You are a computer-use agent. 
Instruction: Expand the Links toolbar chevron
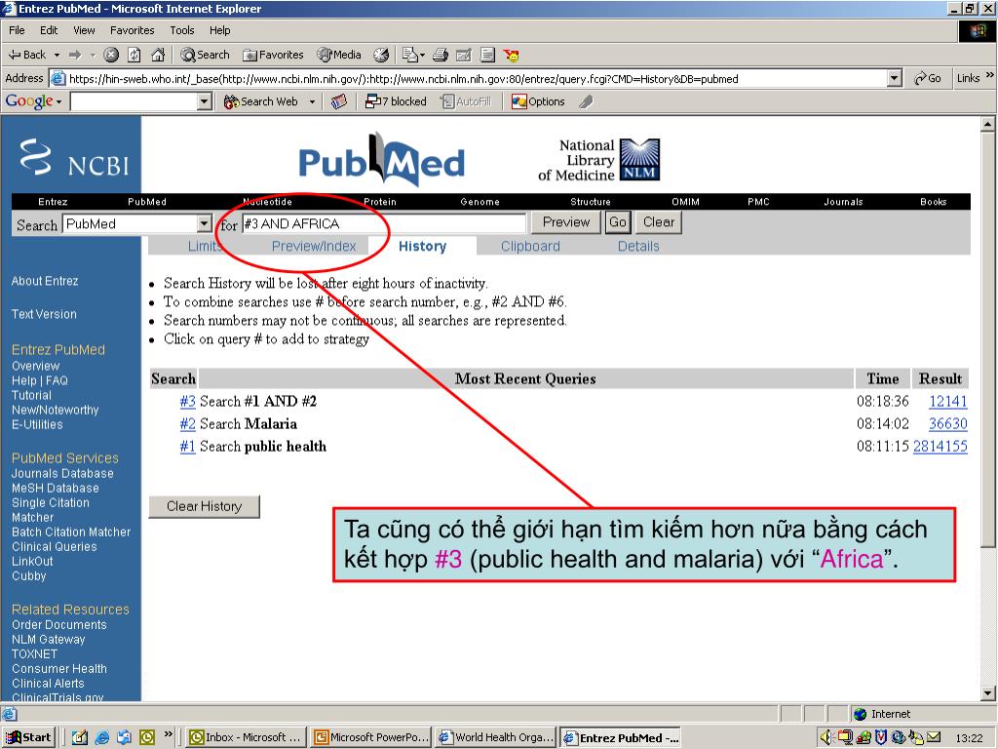[990, 75]
